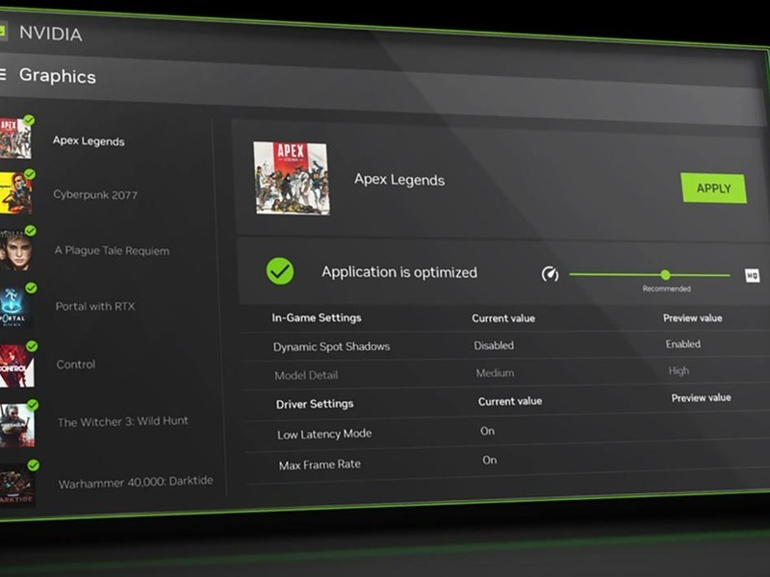Click A Plague Tale Requiem cover icon

(16, 250)
